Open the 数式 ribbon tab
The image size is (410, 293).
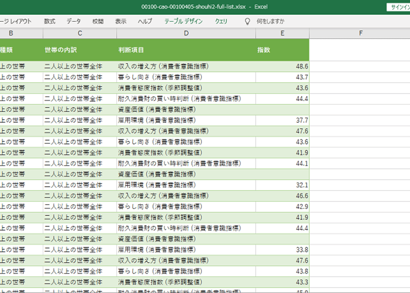click(x=49, y=21)
